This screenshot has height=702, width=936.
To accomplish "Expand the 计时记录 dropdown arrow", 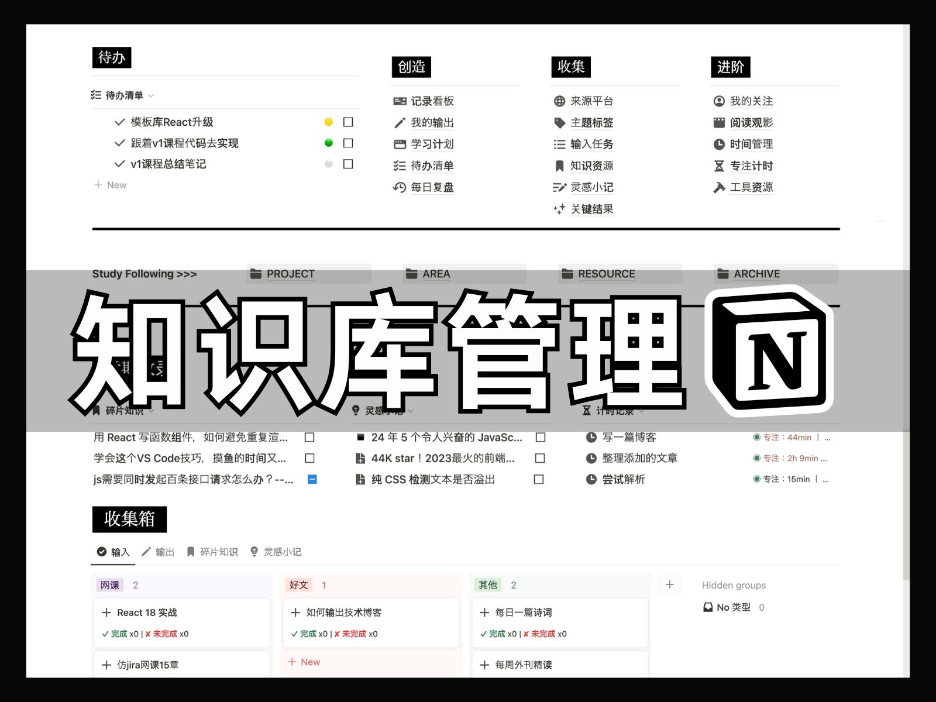I will click(x=642, y=411).
